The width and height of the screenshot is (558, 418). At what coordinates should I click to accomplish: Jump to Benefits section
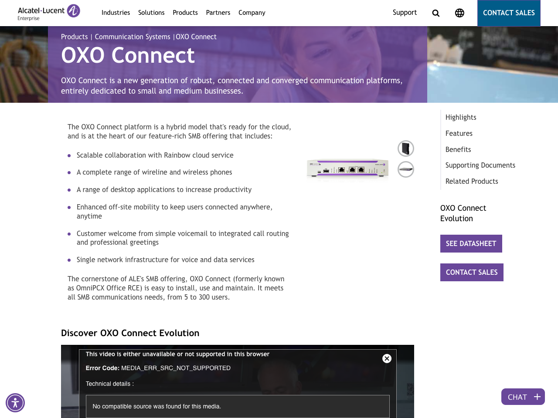click(x=458, y=149)
